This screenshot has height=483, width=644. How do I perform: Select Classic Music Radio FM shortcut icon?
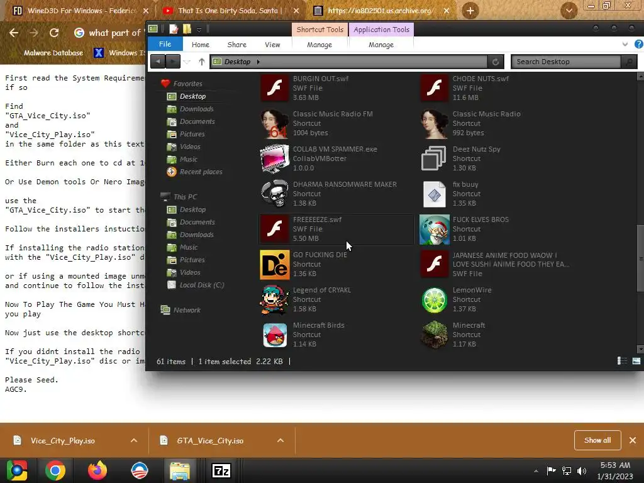point(274,123)
